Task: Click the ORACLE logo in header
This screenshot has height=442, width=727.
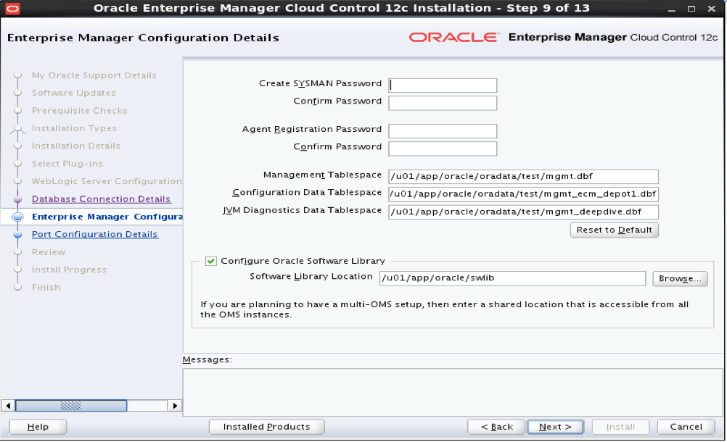Action: [x=454, y=37]
